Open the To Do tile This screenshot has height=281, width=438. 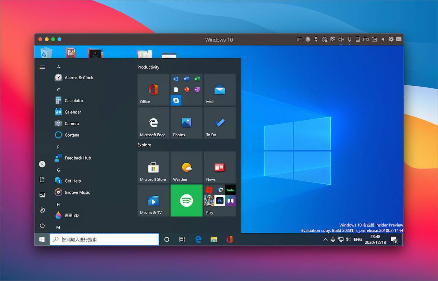pyautogui.click(x=220, y=123)
